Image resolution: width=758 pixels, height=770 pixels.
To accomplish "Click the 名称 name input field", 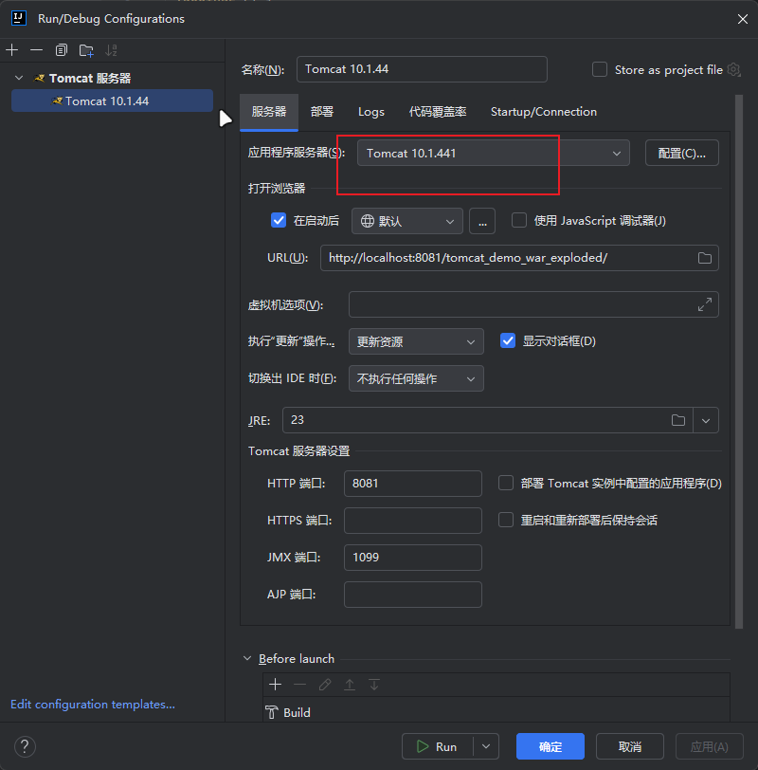I will tap(422, 69).
